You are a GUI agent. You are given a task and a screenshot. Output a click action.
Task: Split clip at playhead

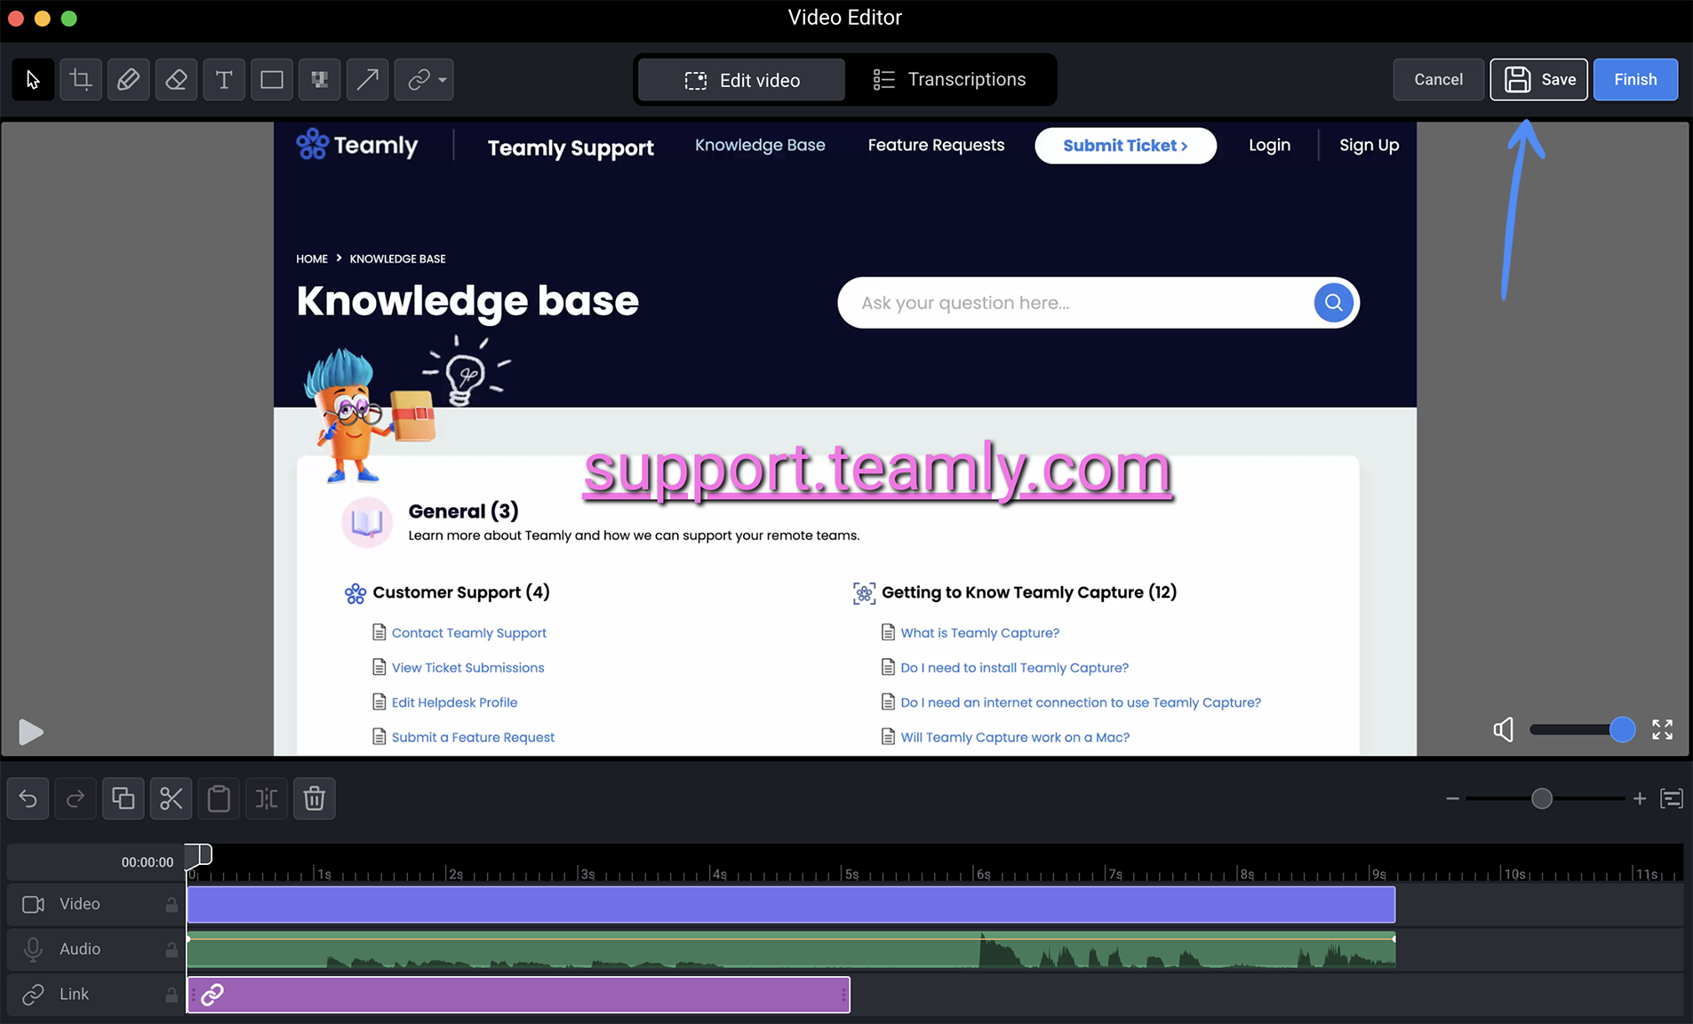click(x=267, y=798)
